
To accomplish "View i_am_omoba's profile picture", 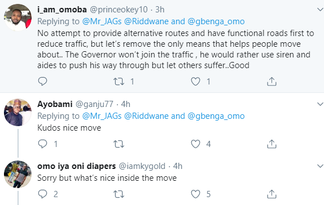I will [17, 17].
